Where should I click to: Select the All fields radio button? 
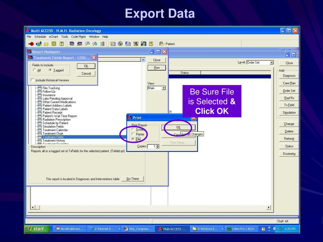pyautogui.click(x=34, y=70)
